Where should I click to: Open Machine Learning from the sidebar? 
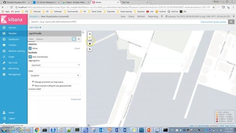16,51
